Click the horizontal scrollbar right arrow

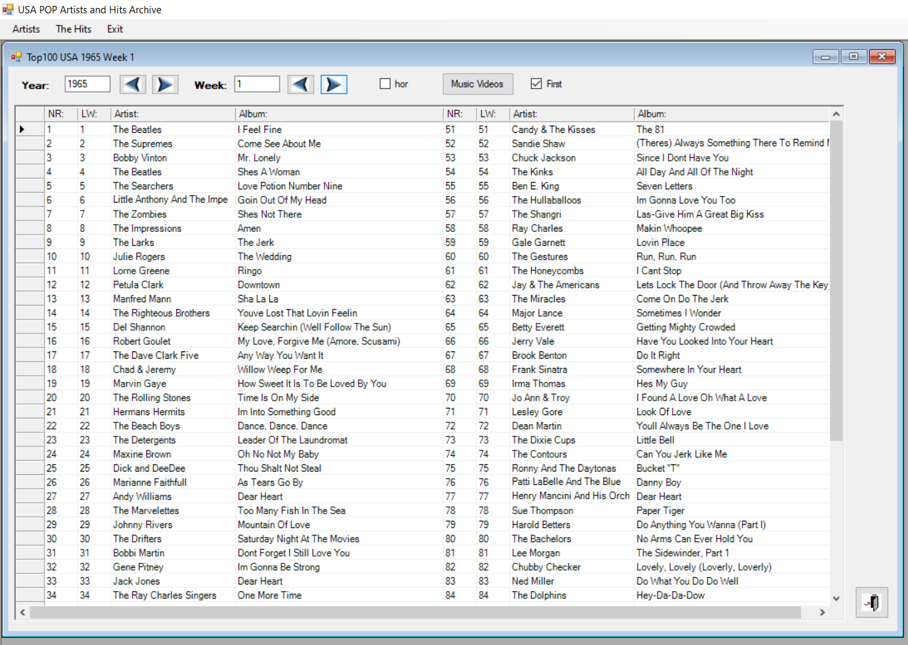pos(822,612)
